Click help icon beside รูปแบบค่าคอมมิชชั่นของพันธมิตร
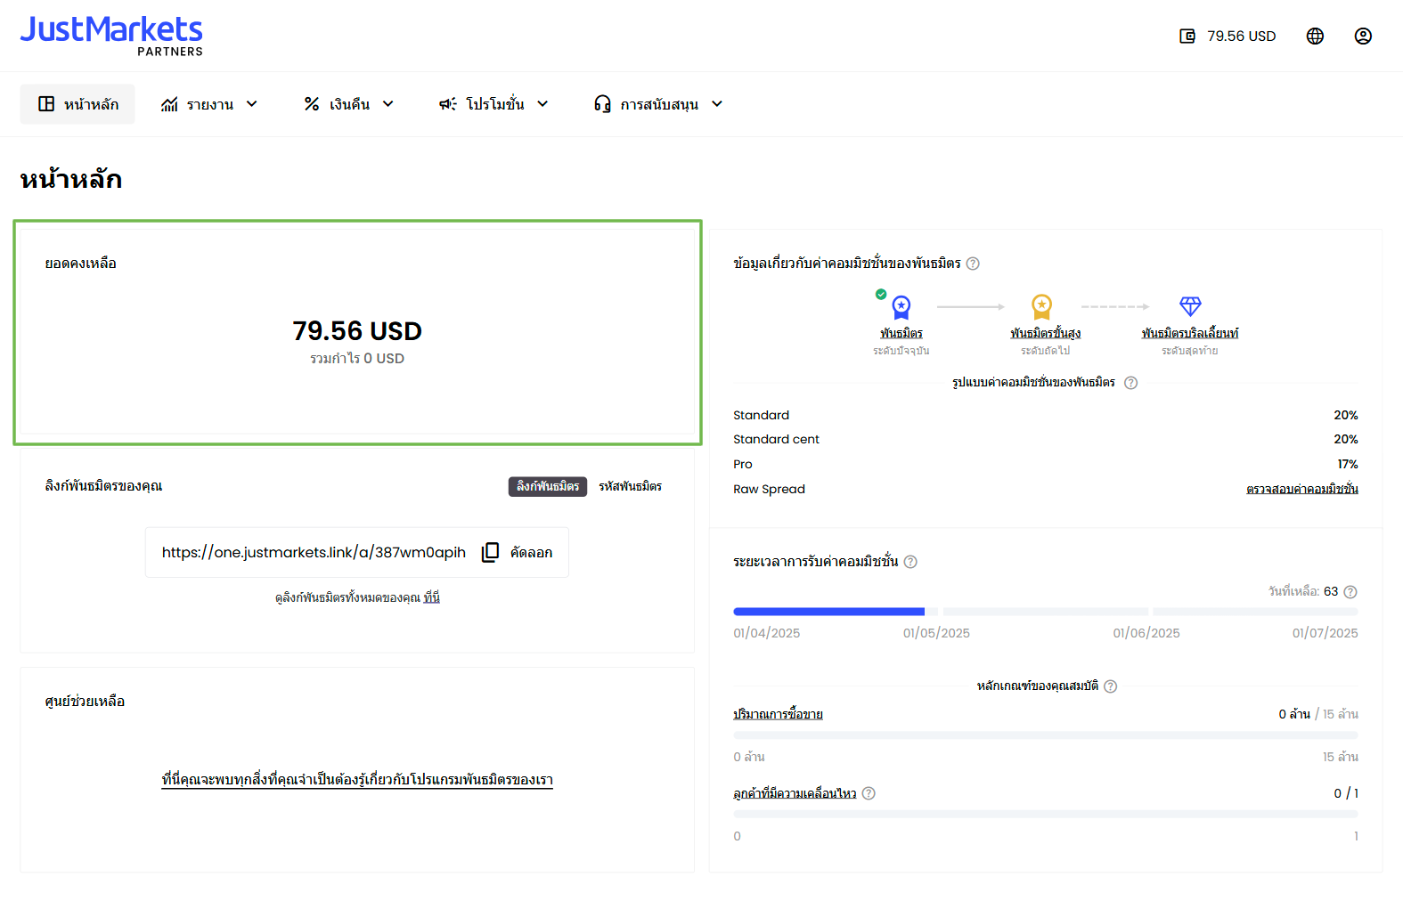 (x=1130, y=383)
